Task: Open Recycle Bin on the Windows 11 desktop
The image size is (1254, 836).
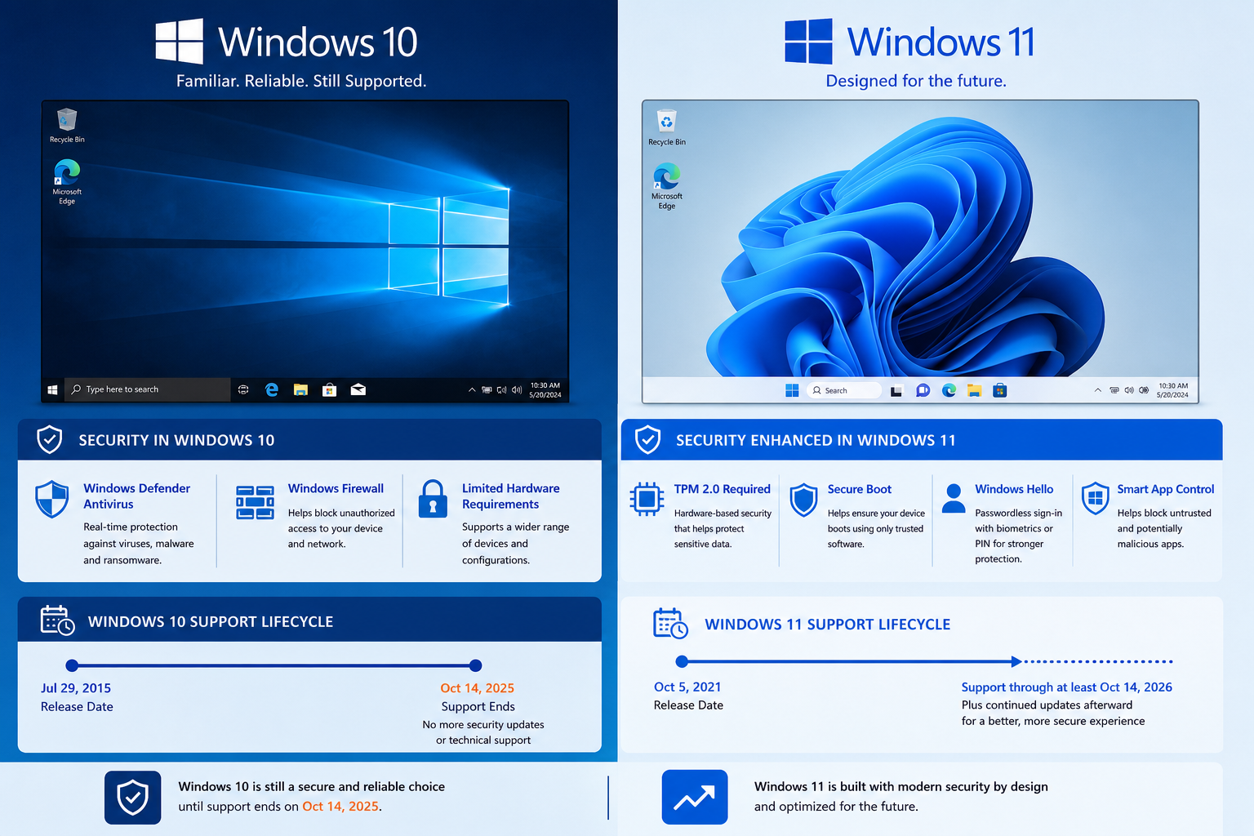Action: coord(667,128)
